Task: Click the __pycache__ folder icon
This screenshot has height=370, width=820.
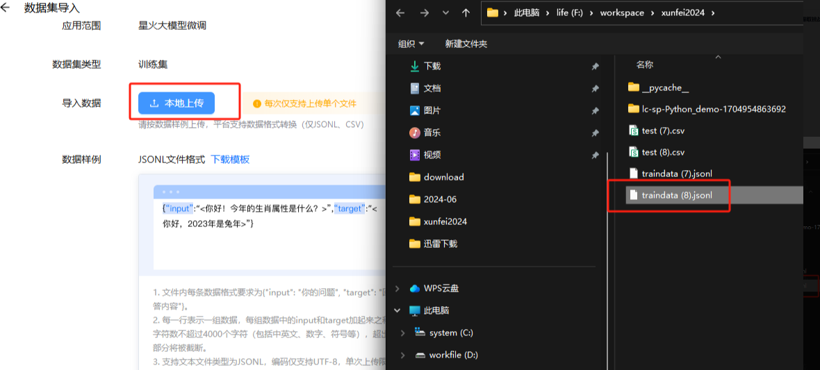Action: (x=633, y=87)
